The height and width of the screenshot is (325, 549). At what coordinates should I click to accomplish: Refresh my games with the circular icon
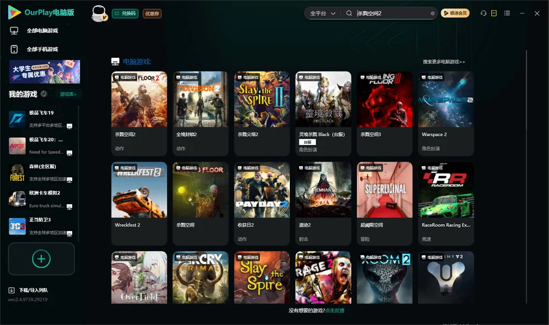[44, 94]
